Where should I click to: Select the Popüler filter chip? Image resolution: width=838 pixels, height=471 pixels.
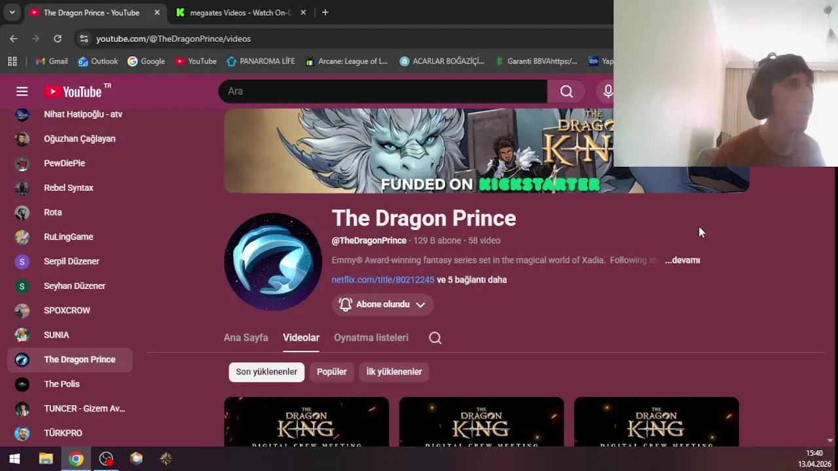pyautogui.click(x=332, y=372)
